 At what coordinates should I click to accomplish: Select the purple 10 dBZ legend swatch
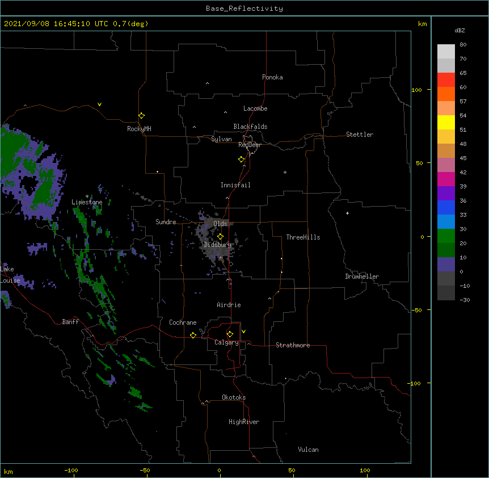click(446, 265)
